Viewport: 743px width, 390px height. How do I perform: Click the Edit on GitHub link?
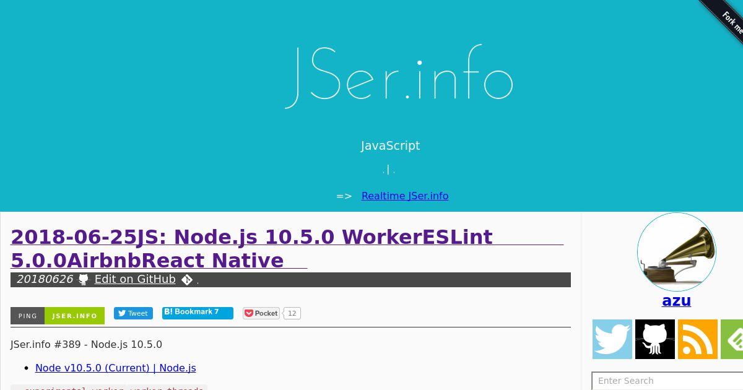point(135,279)
